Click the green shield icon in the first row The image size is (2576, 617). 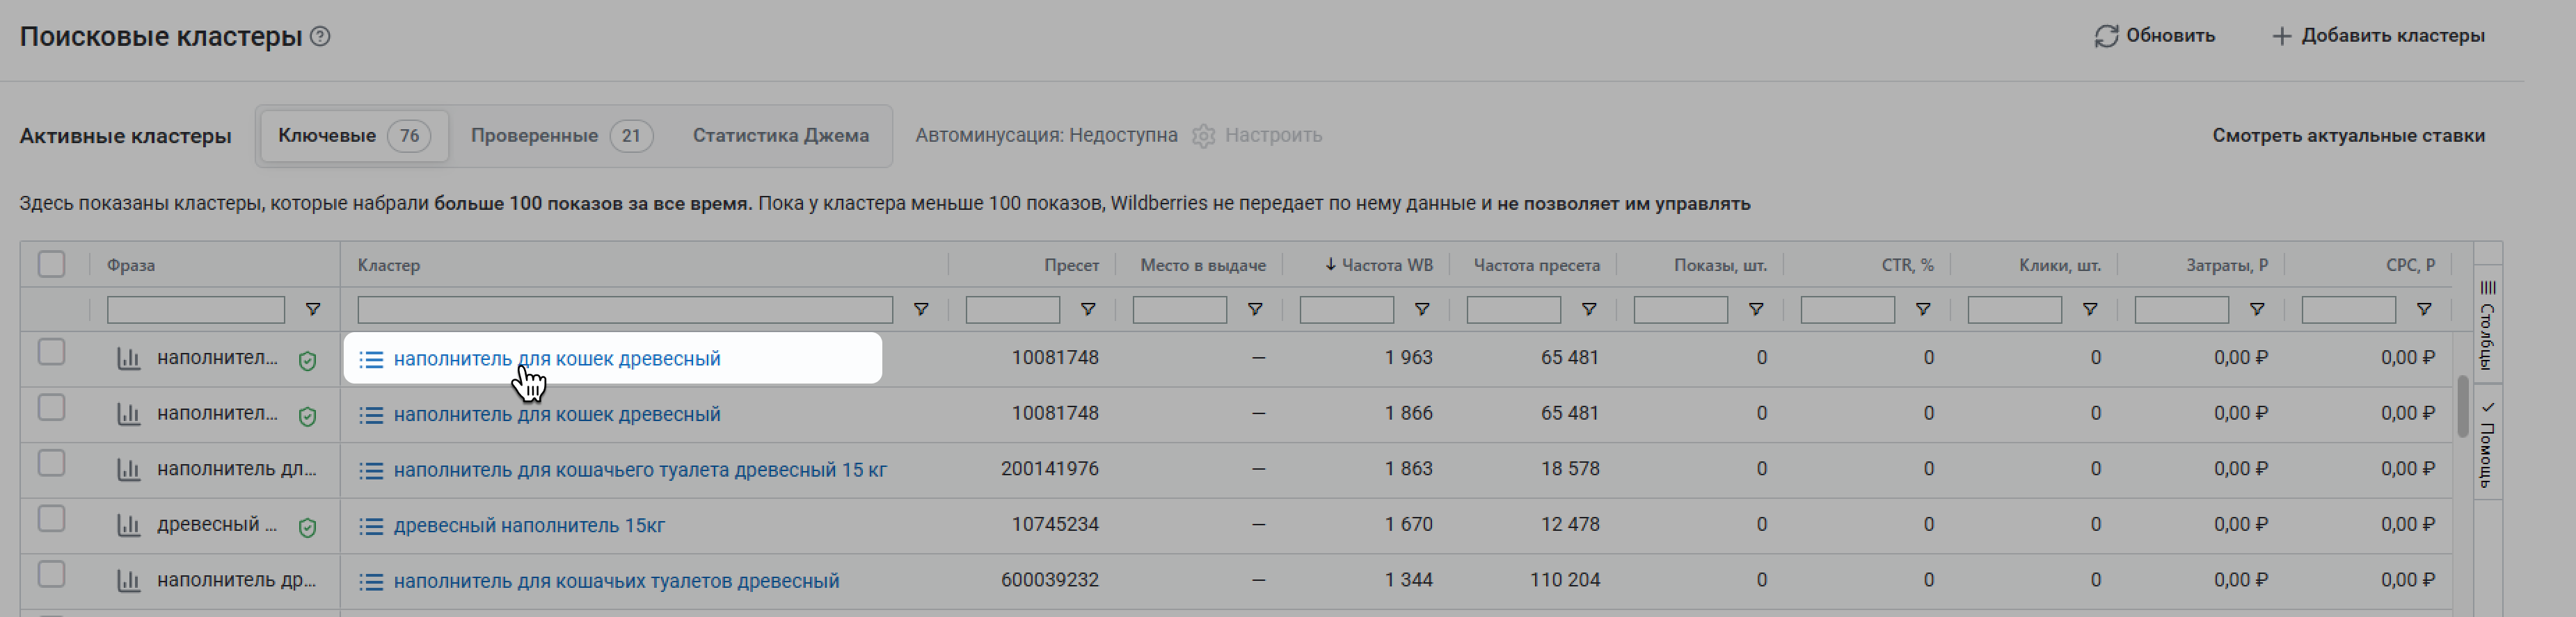point(308,361)
